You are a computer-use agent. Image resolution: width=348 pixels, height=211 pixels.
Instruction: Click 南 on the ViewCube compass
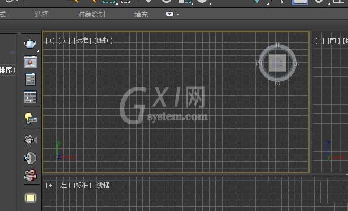(278, 82)
